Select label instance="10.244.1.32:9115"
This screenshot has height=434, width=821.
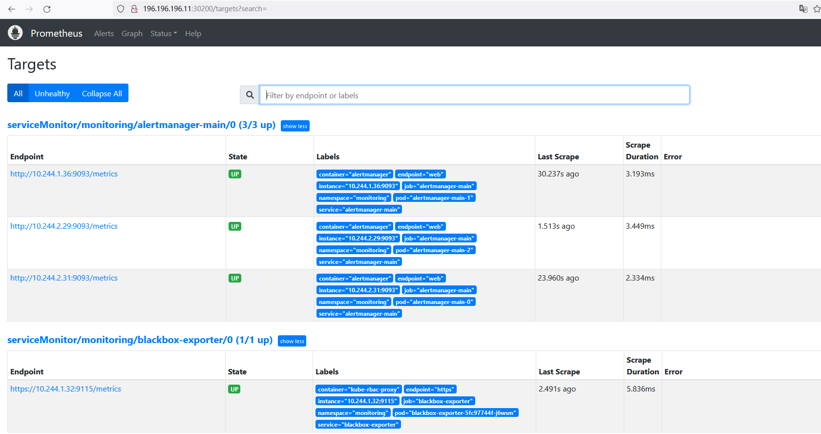tap(358, 401)
